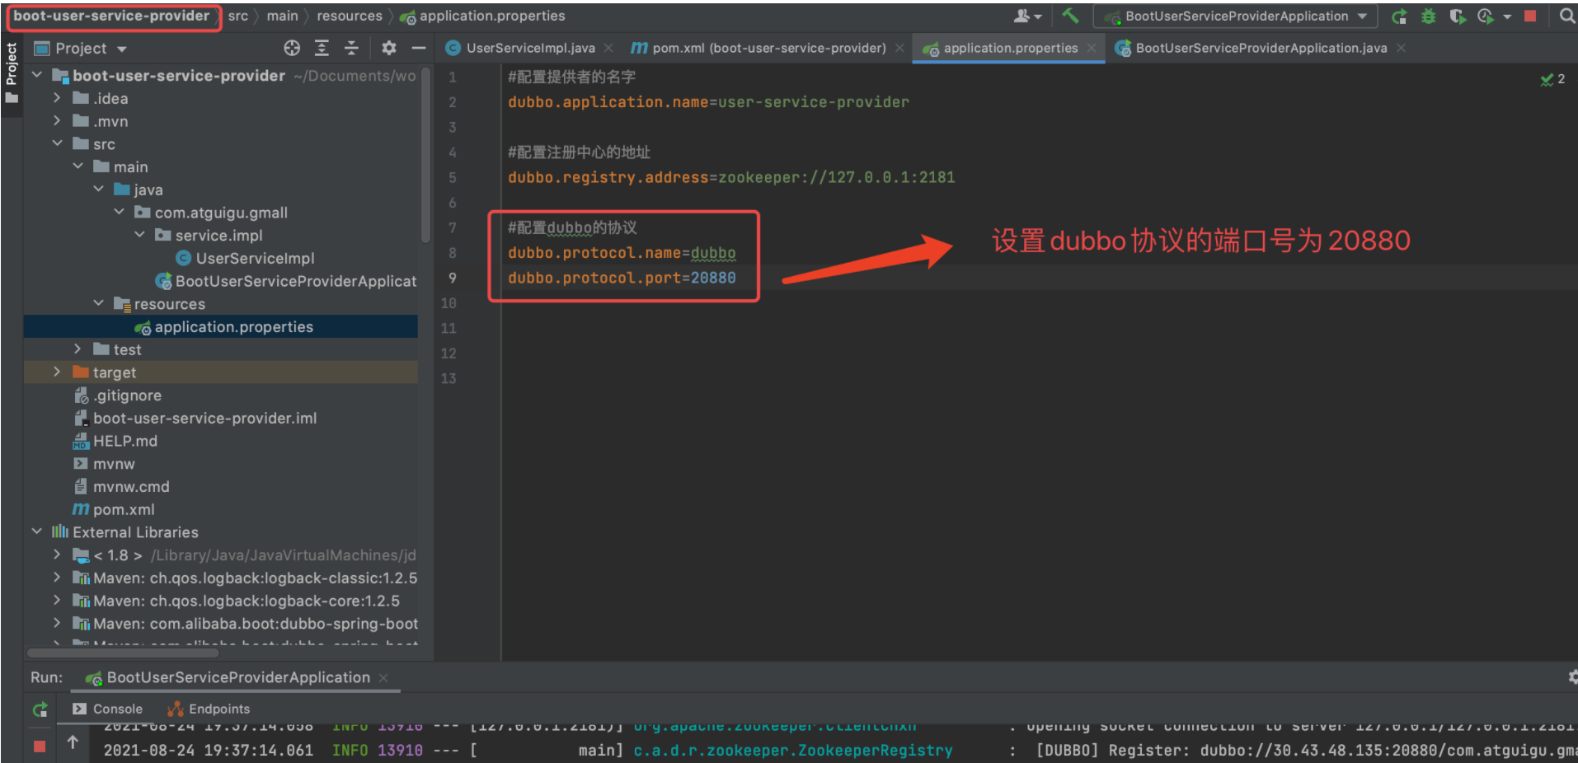The width and height of the screenshot is (1578, 763).
Task: Click the resources breadcrumb
Action: [x=350, y=16]
